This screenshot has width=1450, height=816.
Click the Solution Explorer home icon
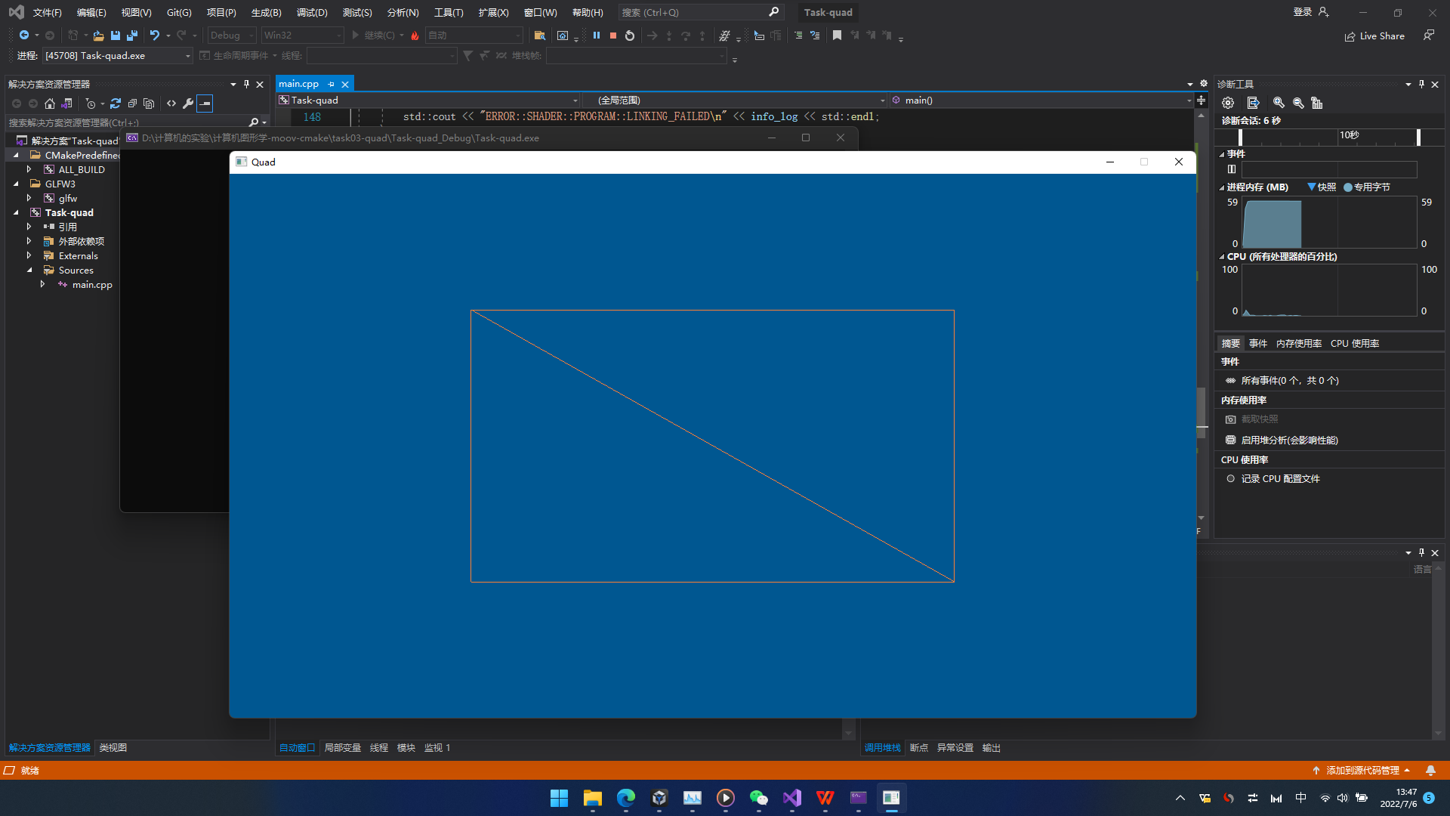pyautogui.click(x=50, y=104)
